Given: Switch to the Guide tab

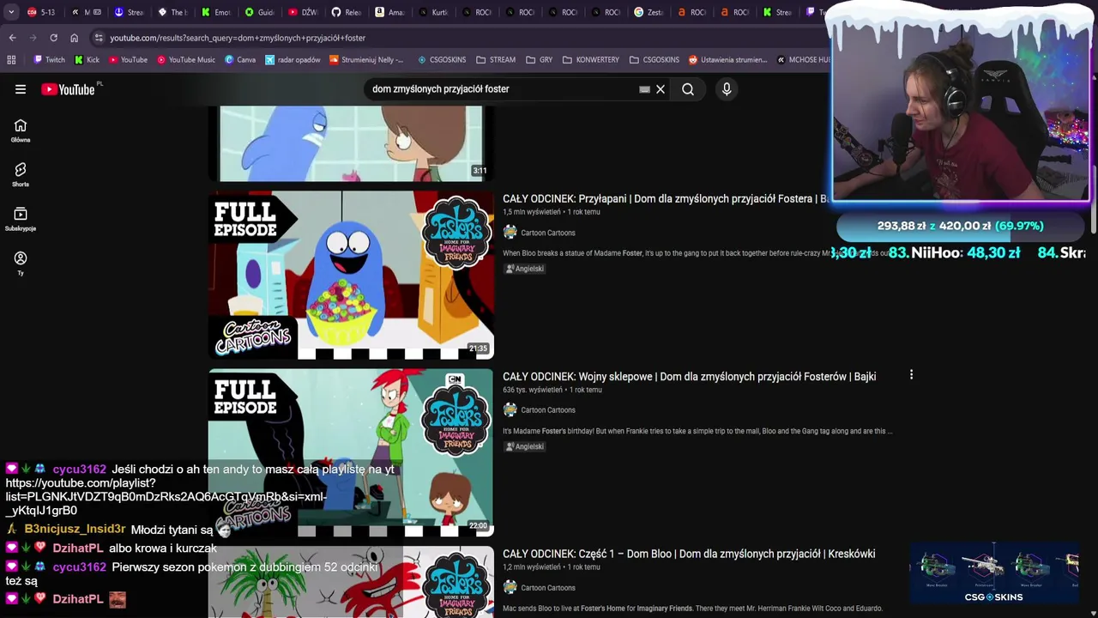Looking at the screenshot, I should point(260,12).
